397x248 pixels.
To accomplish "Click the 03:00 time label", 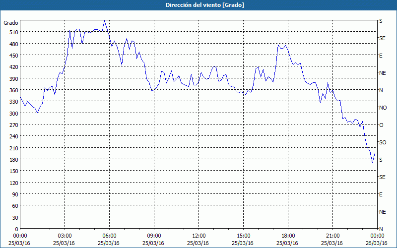I will [65, 236].
